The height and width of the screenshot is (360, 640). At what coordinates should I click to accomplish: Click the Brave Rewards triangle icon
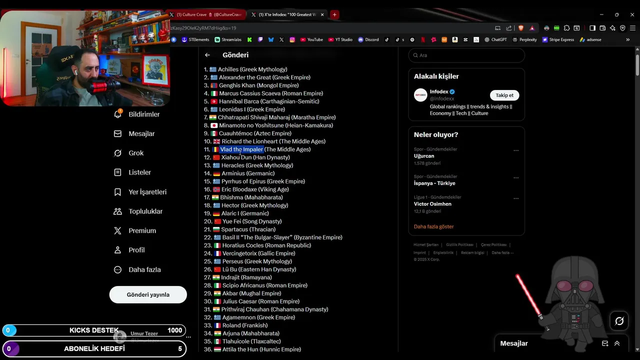(532, 28)
